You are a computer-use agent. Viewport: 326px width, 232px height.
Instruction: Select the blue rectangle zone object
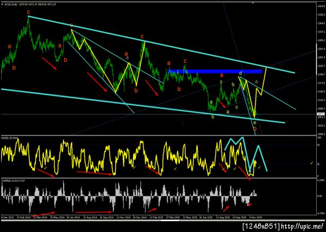[215, 72]
